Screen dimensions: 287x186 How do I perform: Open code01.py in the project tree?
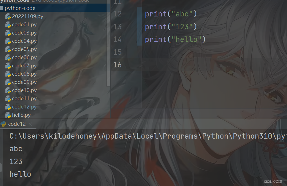pos(24,25)
